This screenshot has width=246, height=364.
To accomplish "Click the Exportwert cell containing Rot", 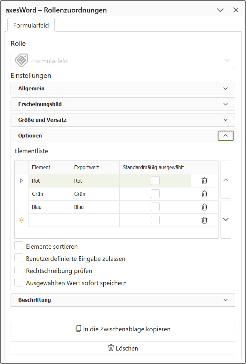I will coord(95,181).
